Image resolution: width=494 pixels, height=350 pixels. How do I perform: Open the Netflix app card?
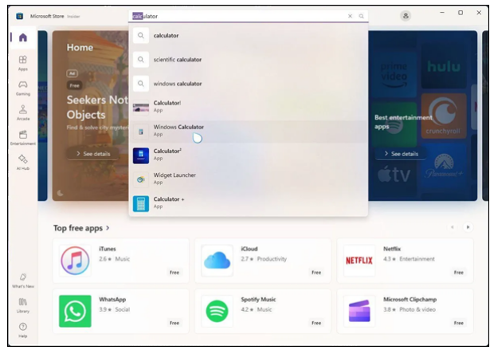click(405, 261)
